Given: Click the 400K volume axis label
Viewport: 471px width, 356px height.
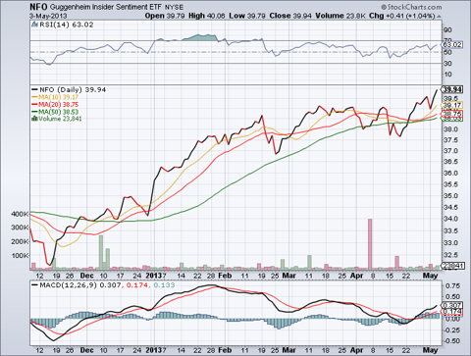Looking at the screenshot, I should (x=21, y=214).
